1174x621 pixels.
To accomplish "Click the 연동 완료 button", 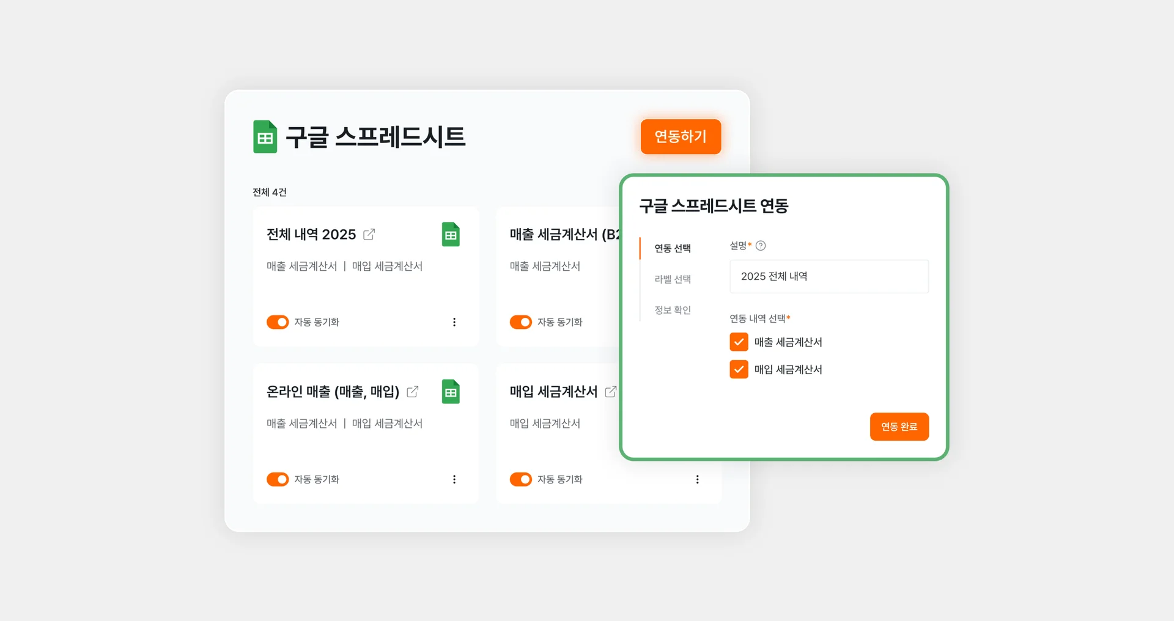I will click(x=899, y=427).
